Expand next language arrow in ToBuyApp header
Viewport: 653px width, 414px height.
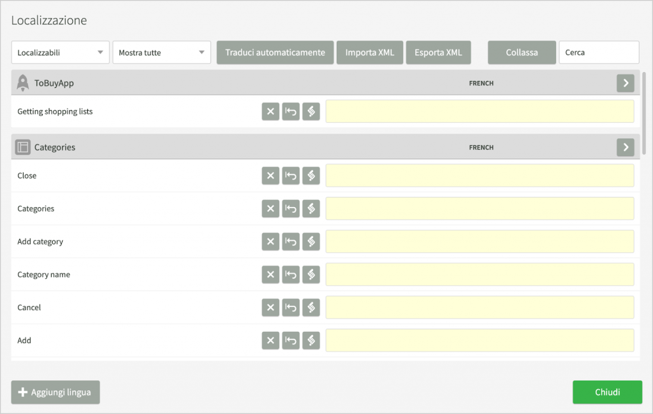(625, 83)
